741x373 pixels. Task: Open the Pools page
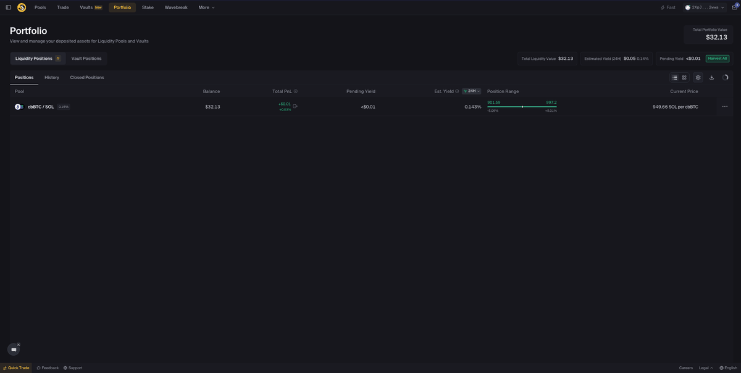click(40, 7)
